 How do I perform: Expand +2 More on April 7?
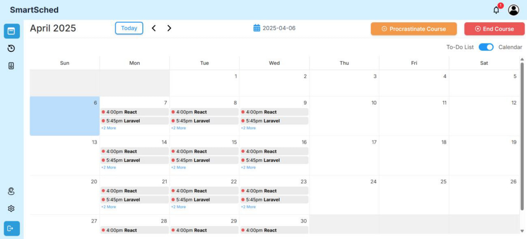109,128
